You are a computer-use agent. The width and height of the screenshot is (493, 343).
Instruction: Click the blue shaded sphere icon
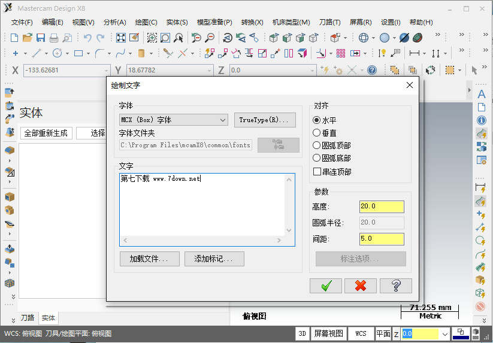coord(384,38)
